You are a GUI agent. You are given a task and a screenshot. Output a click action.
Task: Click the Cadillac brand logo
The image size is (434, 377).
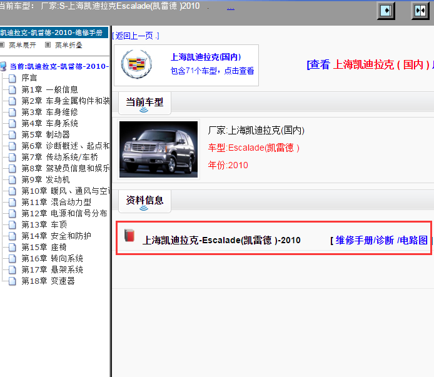point(136,64)
